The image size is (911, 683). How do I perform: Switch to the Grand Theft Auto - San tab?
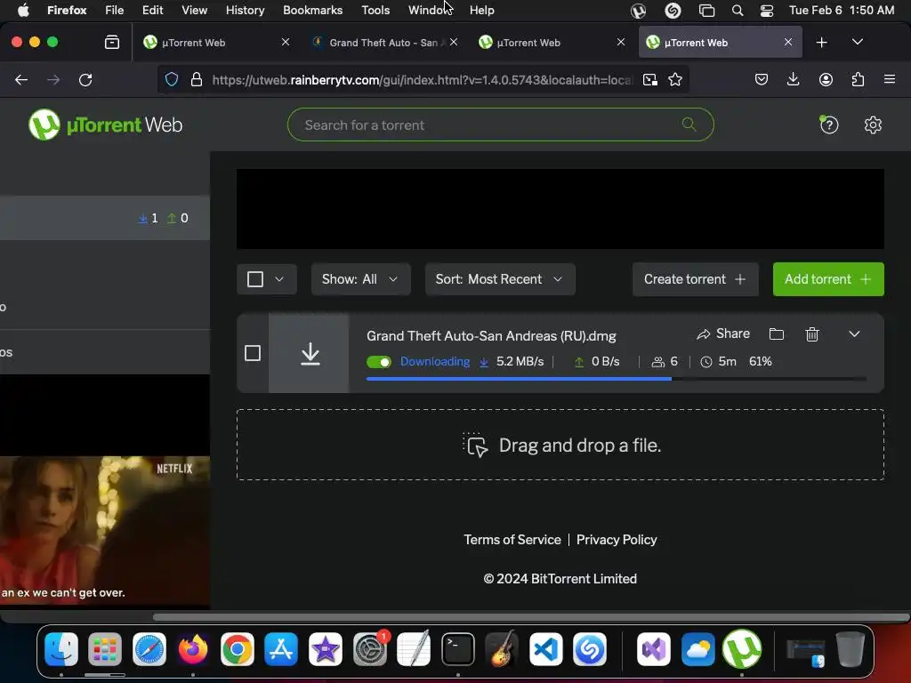tap(383, 43)
